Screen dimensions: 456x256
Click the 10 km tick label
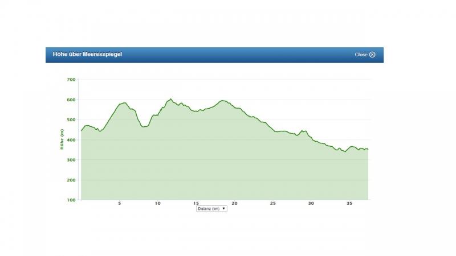click(157, 204)
